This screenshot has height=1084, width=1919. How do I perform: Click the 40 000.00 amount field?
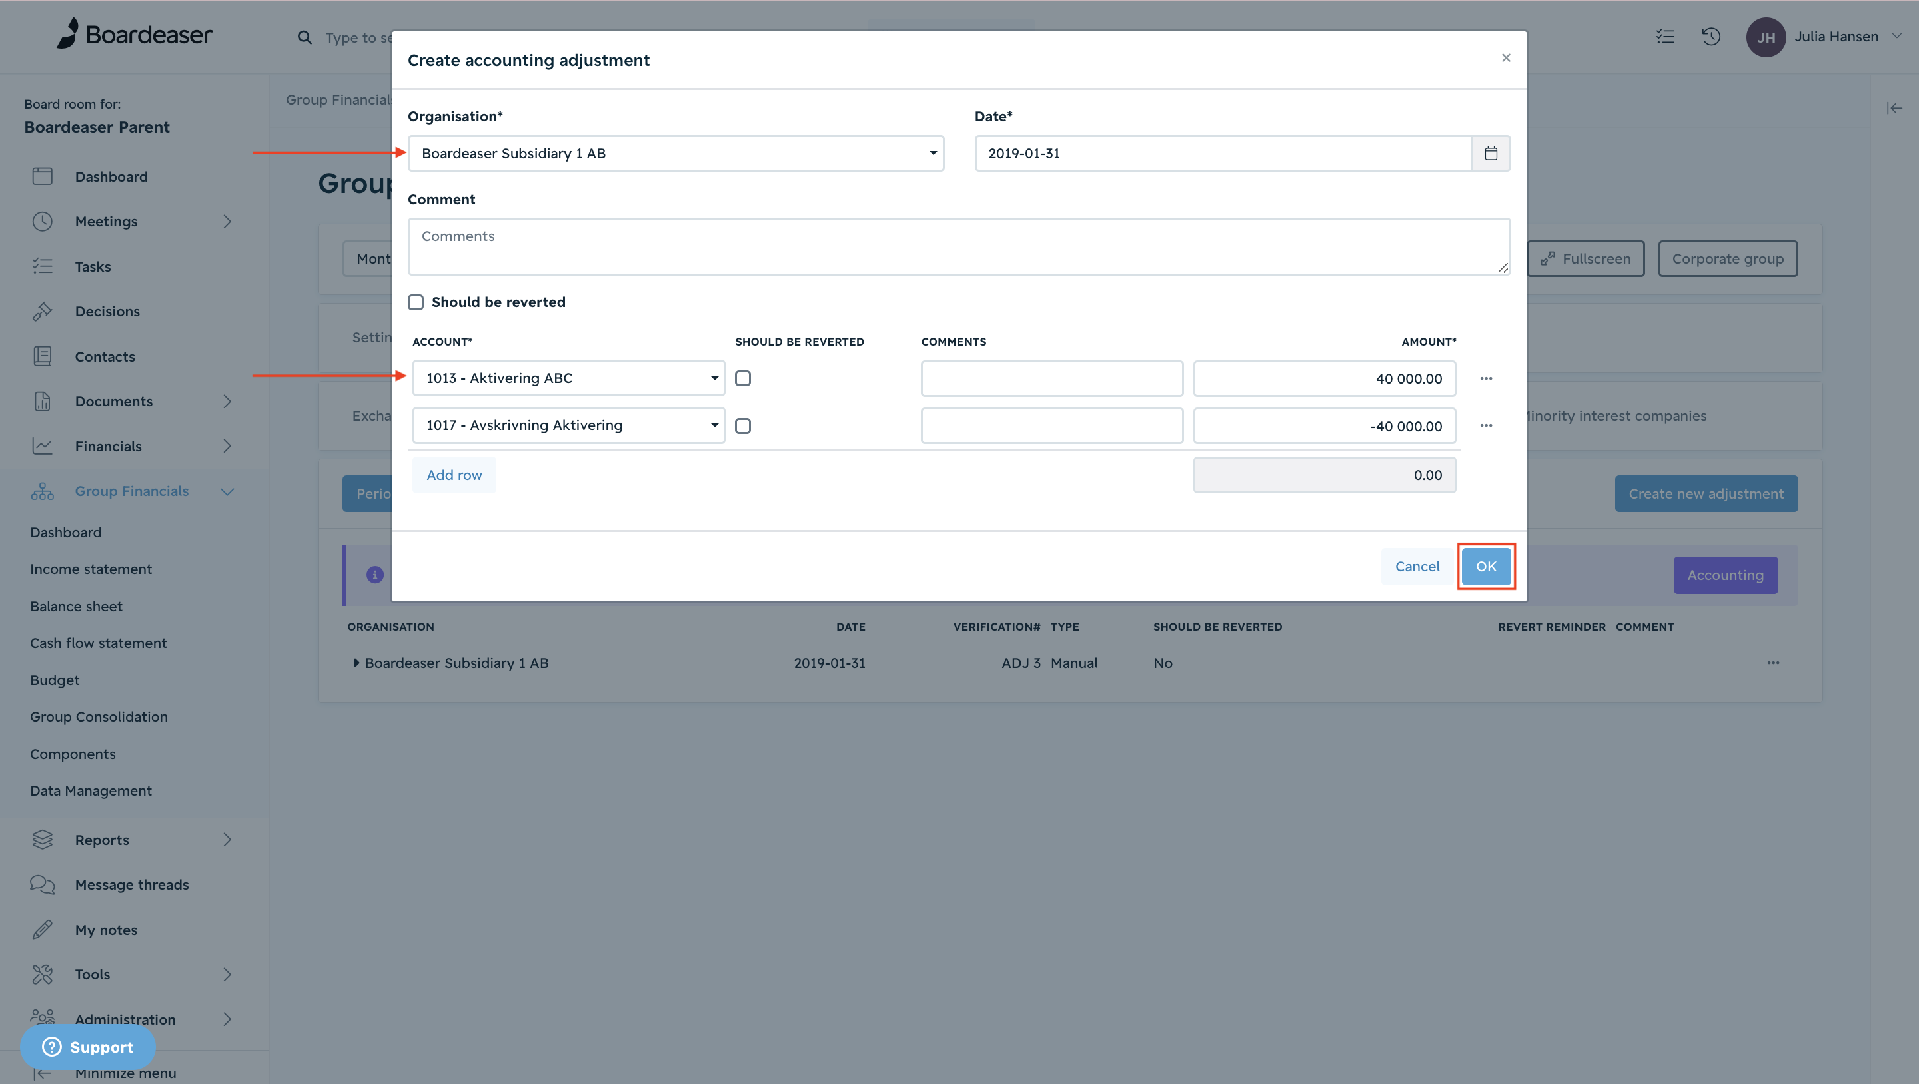tap(1325, 378)
